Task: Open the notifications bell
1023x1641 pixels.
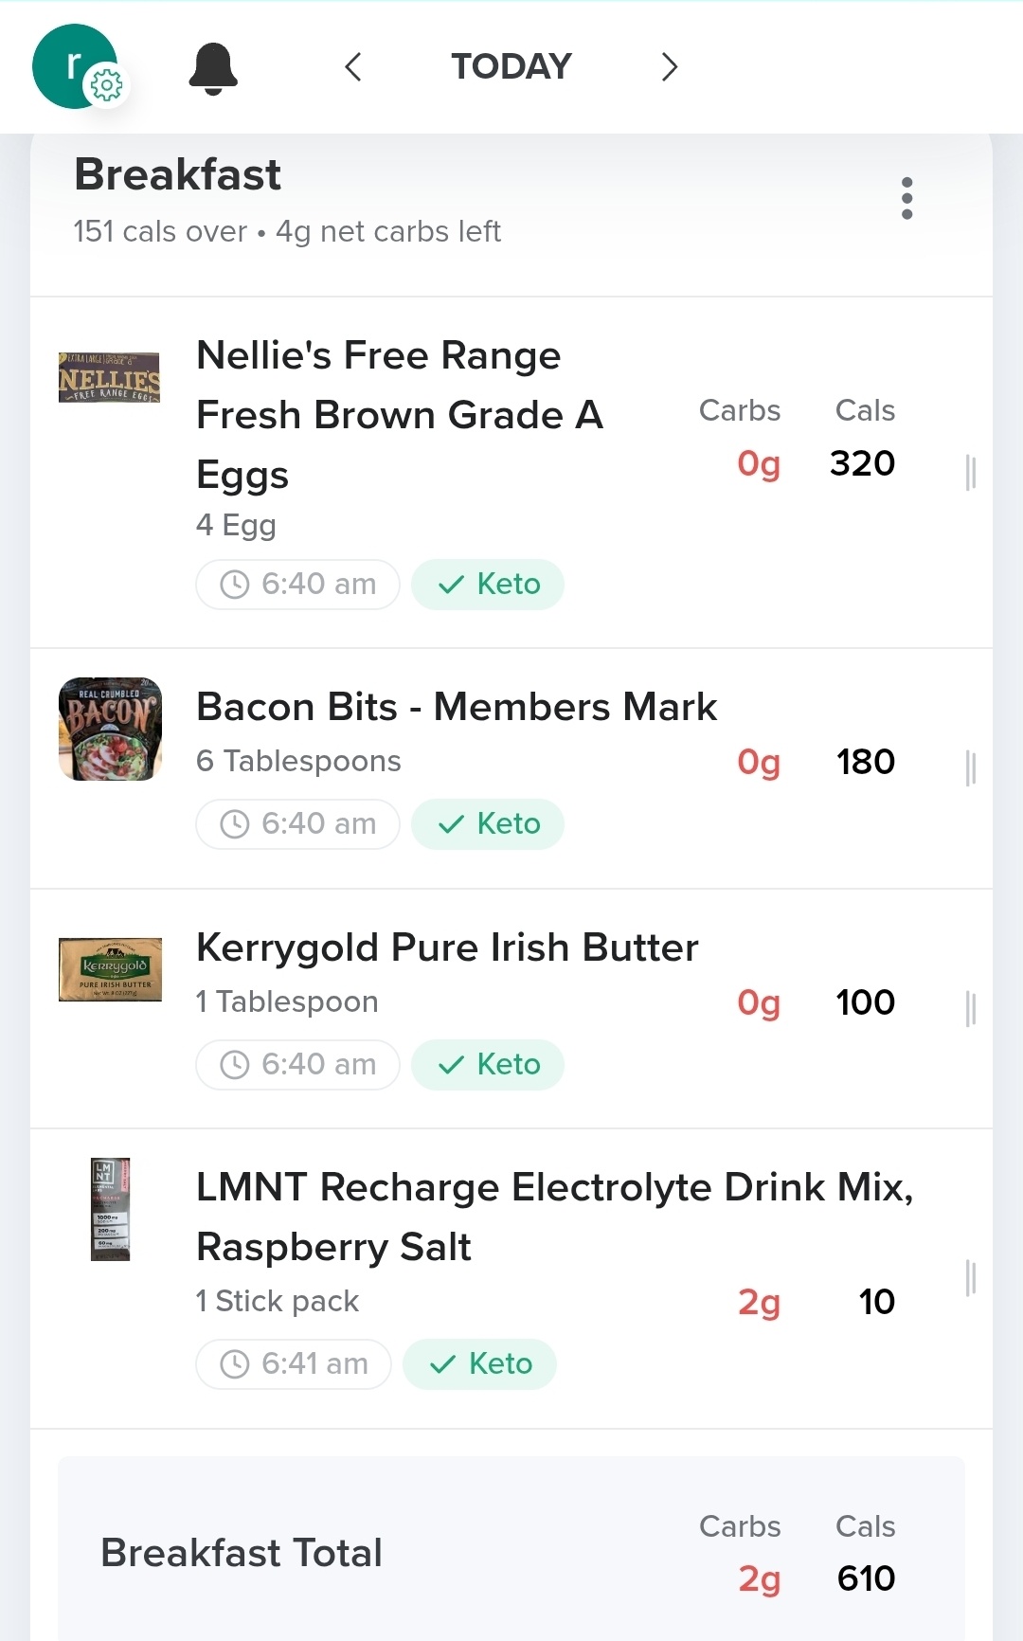Action: point(213,68)
